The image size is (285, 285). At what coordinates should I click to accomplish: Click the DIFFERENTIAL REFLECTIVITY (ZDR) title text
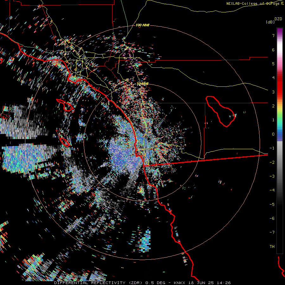[99, 283]
